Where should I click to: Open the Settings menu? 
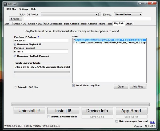(23, 9)
